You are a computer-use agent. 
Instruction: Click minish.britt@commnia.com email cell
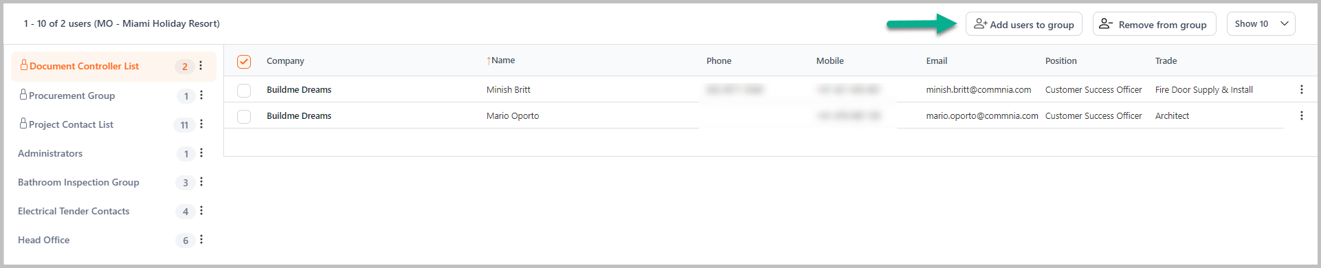coord(979,90)
